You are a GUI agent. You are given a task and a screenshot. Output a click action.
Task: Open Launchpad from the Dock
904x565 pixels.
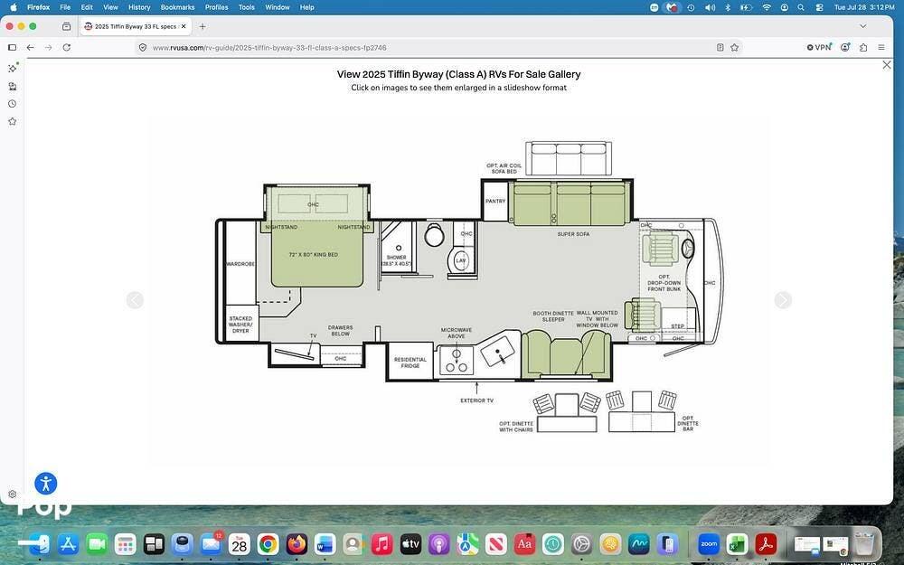coord(125,544)
